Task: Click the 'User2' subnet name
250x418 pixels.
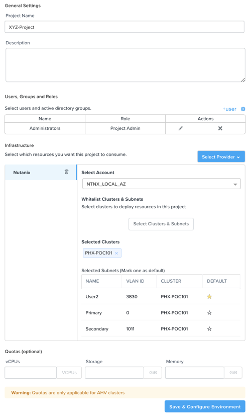Action: [x=92, y=297]
